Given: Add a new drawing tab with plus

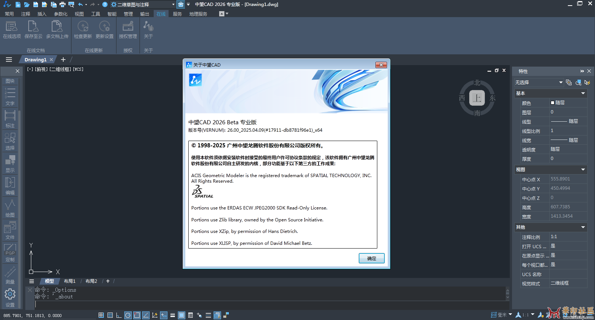Looking at the screenshot, I should 63,60.
